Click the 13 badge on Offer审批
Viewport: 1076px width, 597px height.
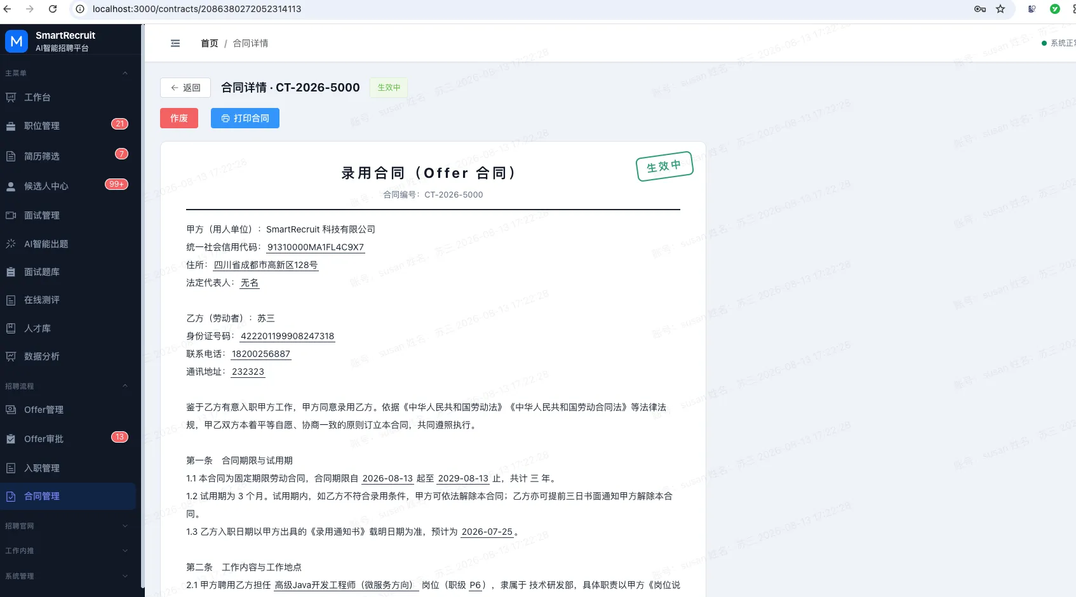pyautogui.click(x=119, y=437)
